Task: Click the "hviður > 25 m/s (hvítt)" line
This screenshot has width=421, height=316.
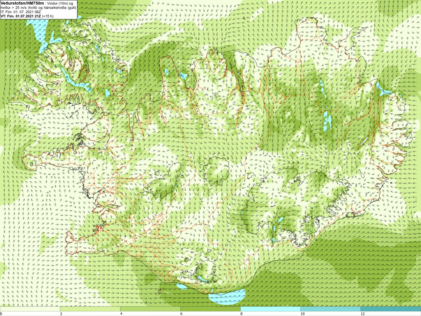Action: point(20,8)
